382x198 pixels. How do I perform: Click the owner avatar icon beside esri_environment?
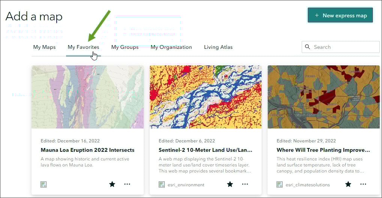(x=162, y=184)
